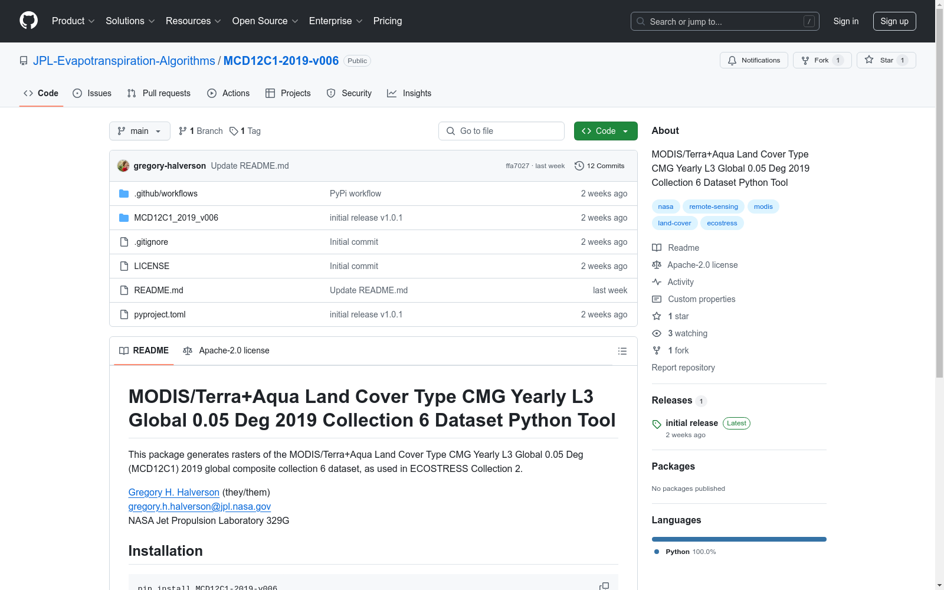The height and width of the screenshot is (590, 944).
Task: Open the MCD12C1-2019-v006 repository link
Action: (281, 61)
